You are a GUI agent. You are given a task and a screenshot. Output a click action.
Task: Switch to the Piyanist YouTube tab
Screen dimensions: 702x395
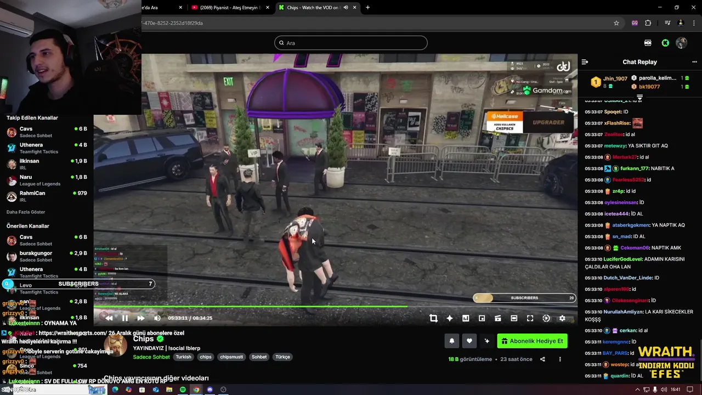[230, 7]
